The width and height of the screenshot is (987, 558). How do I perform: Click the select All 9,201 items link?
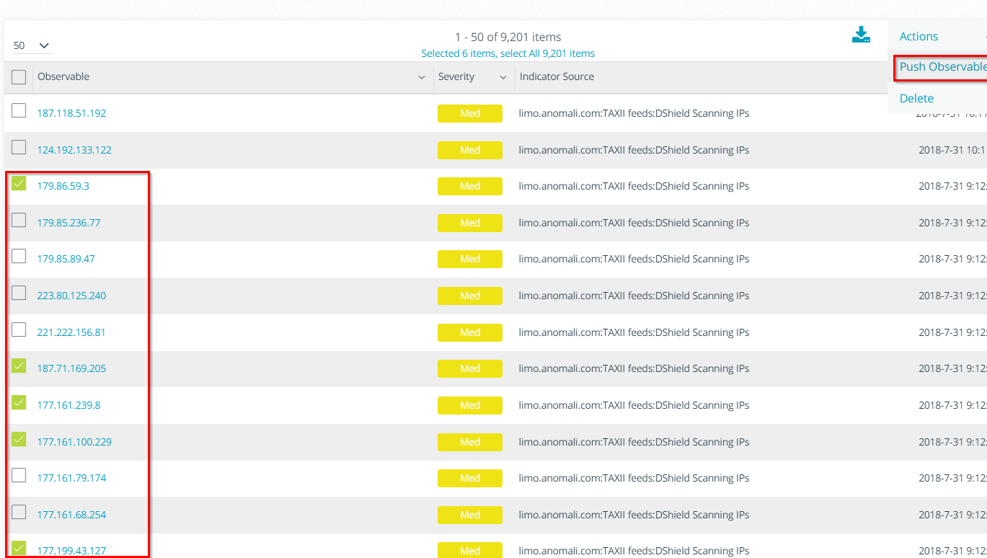tap(547, 53)
